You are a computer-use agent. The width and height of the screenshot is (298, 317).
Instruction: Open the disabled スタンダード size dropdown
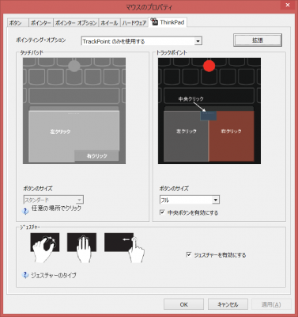(54, 200)
